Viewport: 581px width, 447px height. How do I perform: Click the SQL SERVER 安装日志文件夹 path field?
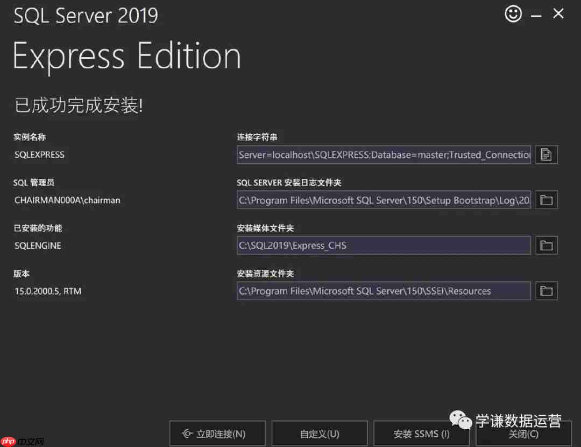click(383, 200)
